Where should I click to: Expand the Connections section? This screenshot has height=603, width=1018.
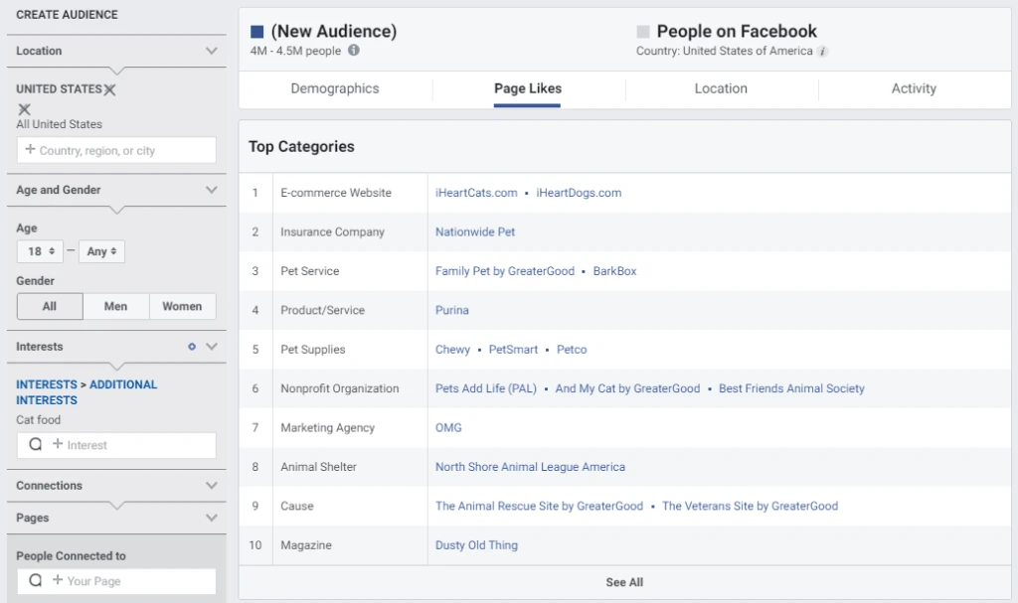[211, 486]
